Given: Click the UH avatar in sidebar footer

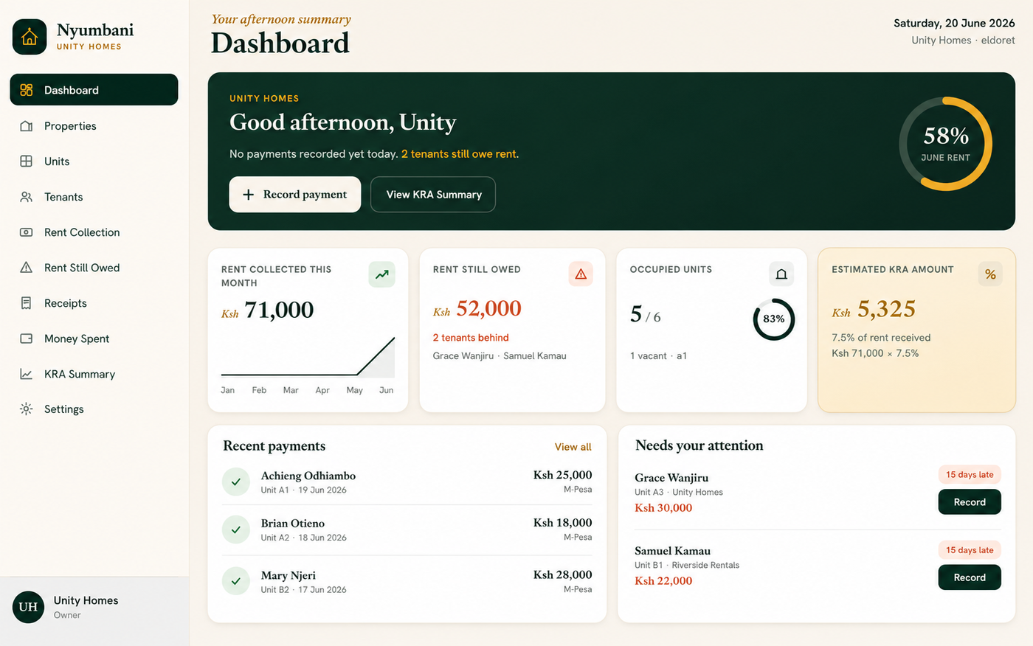Looking at the screenshot, I should pos(28,607).
